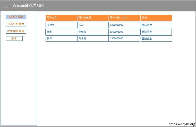Image resolution: width=196 pixels, height=127 pixels.
Task: Click the 处理 column header
Action: coord(156,18)
